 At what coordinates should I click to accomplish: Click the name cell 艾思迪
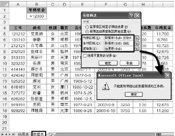(x=37, y=34)
